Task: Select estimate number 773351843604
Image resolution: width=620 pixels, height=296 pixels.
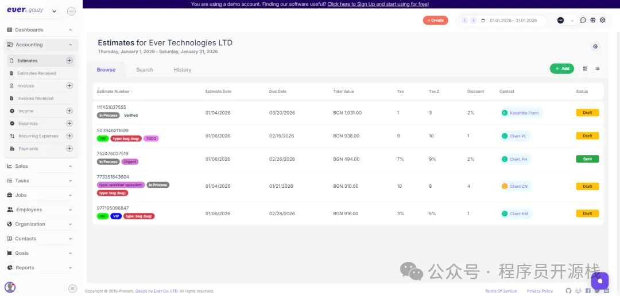Action: pyautogui.click(x=113, y=177)
